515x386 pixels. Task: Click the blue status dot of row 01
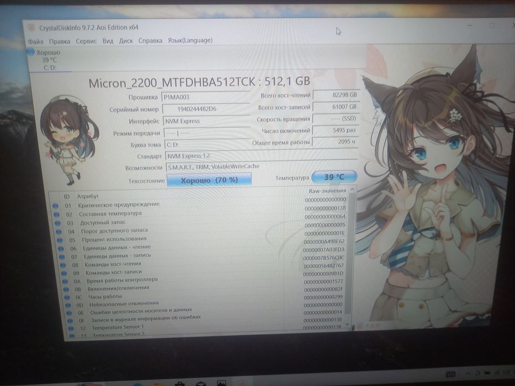pos(56,206)
